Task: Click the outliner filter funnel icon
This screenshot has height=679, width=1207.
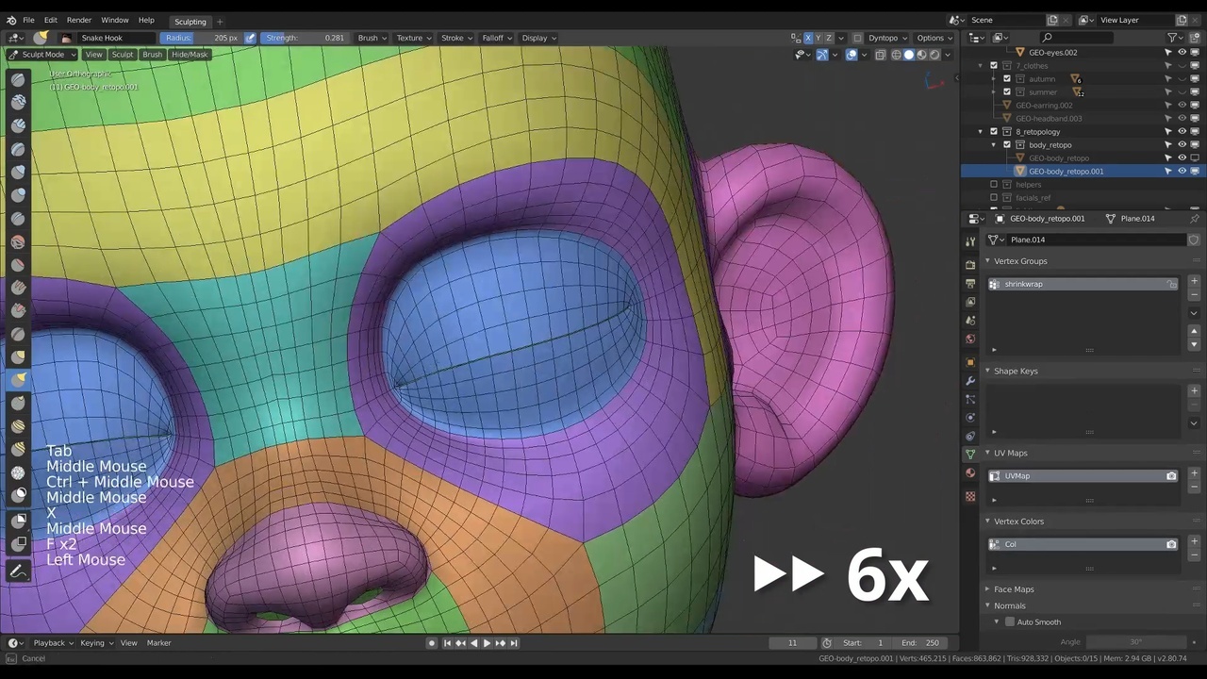Action: click(x=1170, y=38)
